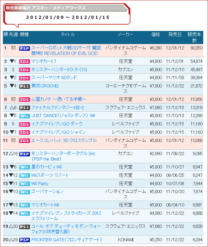Screen dimensions: 208x247
Task: Open Wiiスポーツ リゾート link
Action: click(x=50, y=175)
